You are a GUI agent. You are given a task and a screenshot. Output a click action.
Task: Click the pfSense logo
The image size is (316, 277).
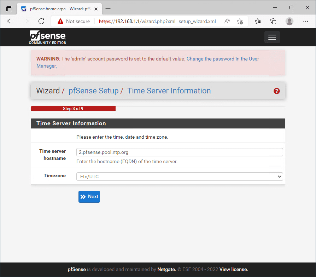(x=47, y=36)
